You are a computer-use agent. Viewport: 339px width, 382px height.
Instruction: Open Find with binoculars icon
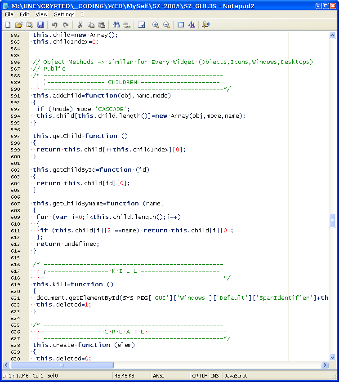116,25
